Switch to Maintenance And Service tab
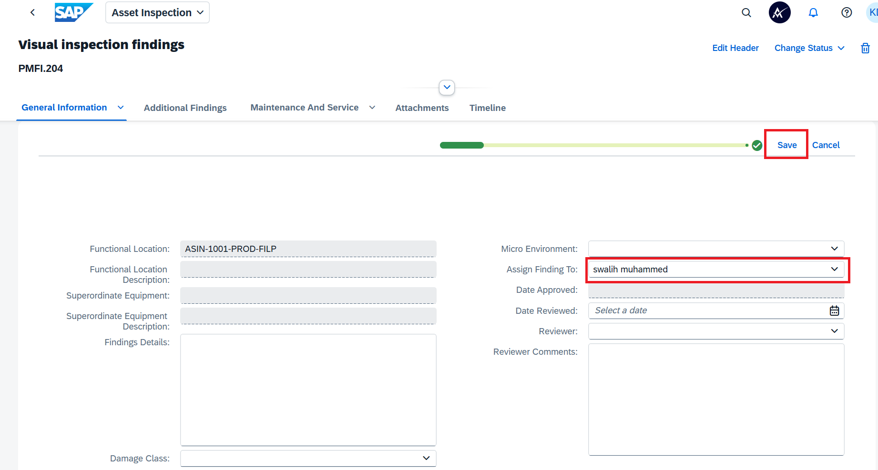Screen dimensions: 878x470 tap(305, 108)
